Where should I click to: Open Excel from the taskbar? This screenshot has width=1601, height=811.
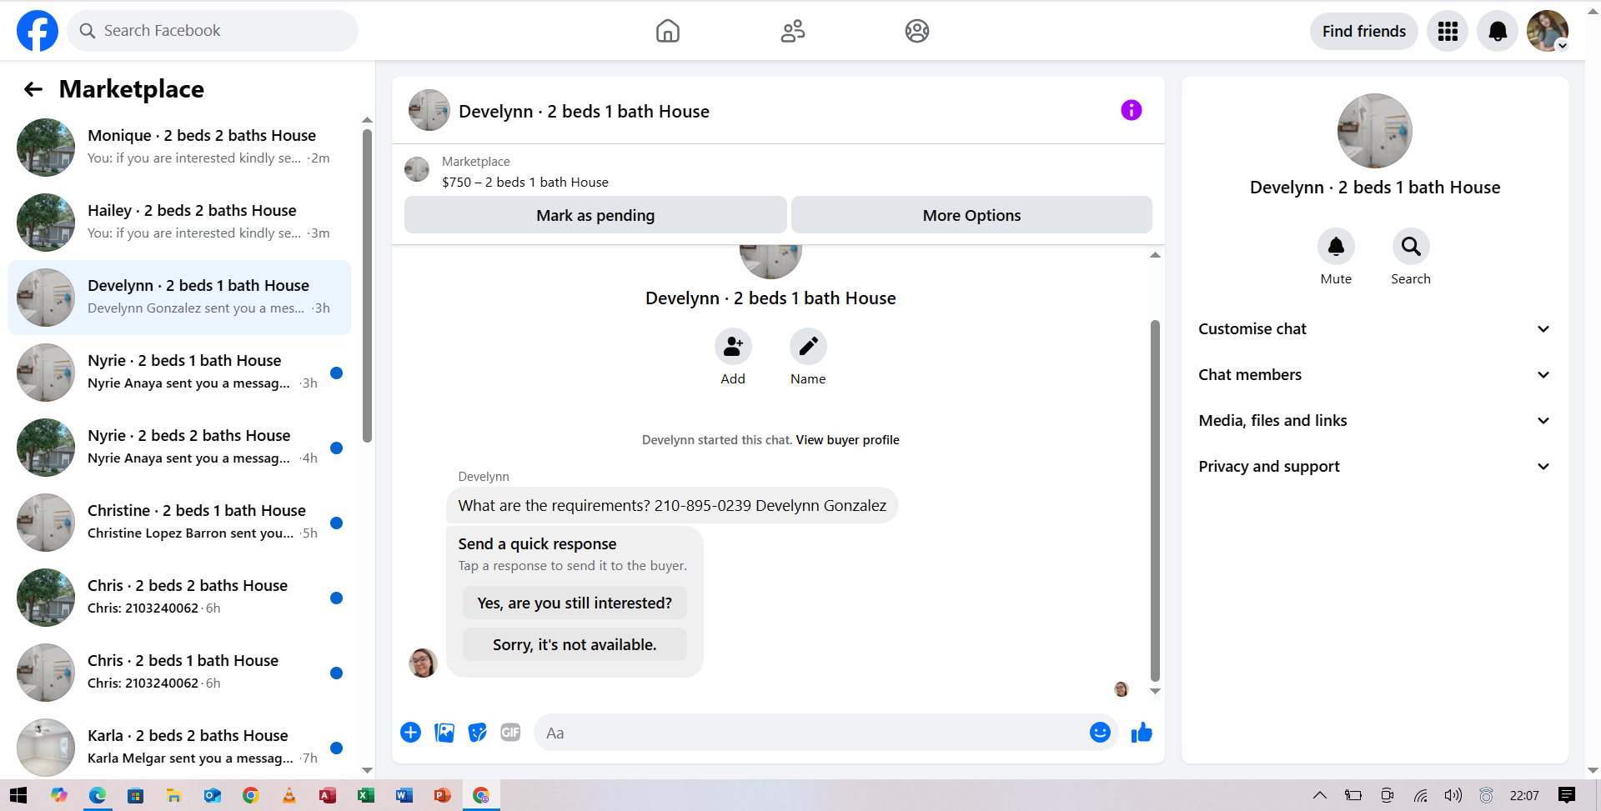(x=365, y=795)
